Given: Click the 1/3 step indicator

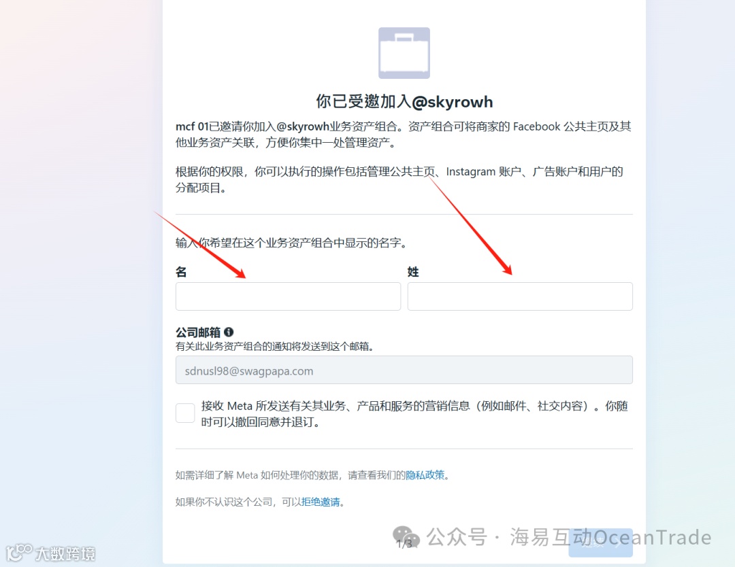Looking at the screenshot, I should 404,543.
